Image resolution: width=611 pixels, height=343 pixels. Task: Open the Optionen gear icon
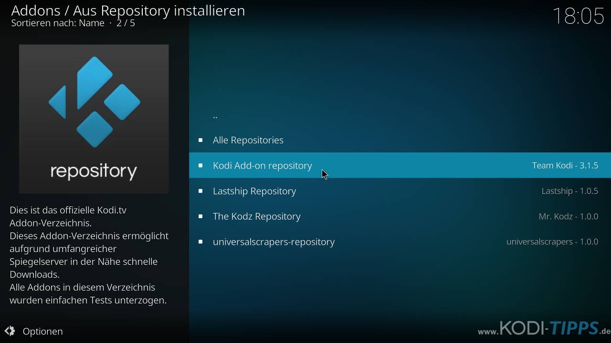[10, 331]
